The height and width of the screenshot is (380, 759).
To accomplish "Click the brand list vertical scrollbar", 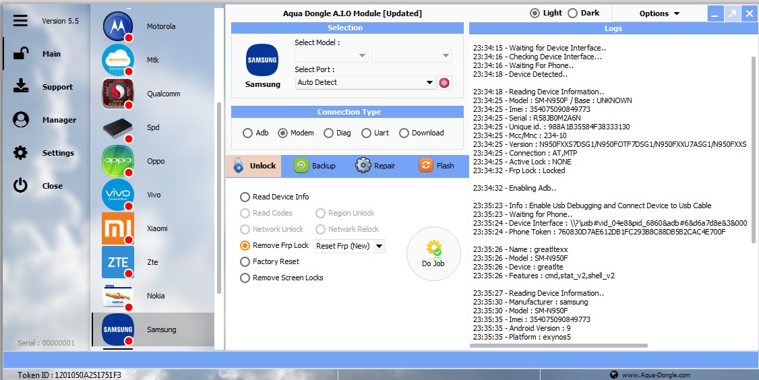I will point(219,197).
